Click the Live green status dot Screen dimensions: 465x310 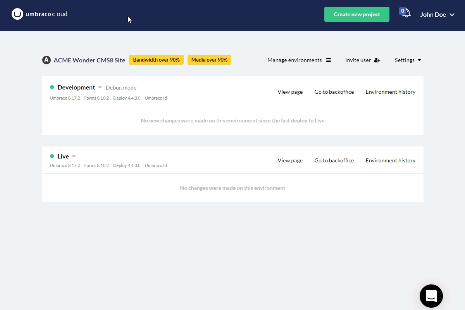52,157
